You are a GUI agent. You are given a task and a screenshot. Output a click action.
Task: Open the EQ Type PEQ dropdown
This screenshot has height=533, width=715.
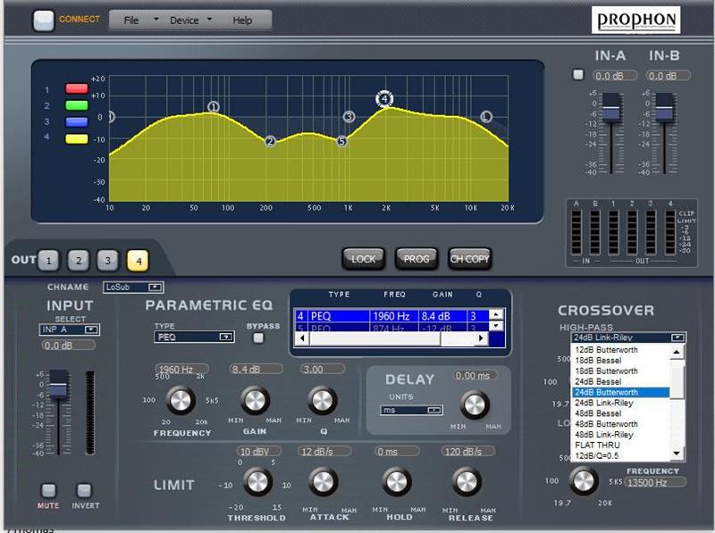coord(194,337)
